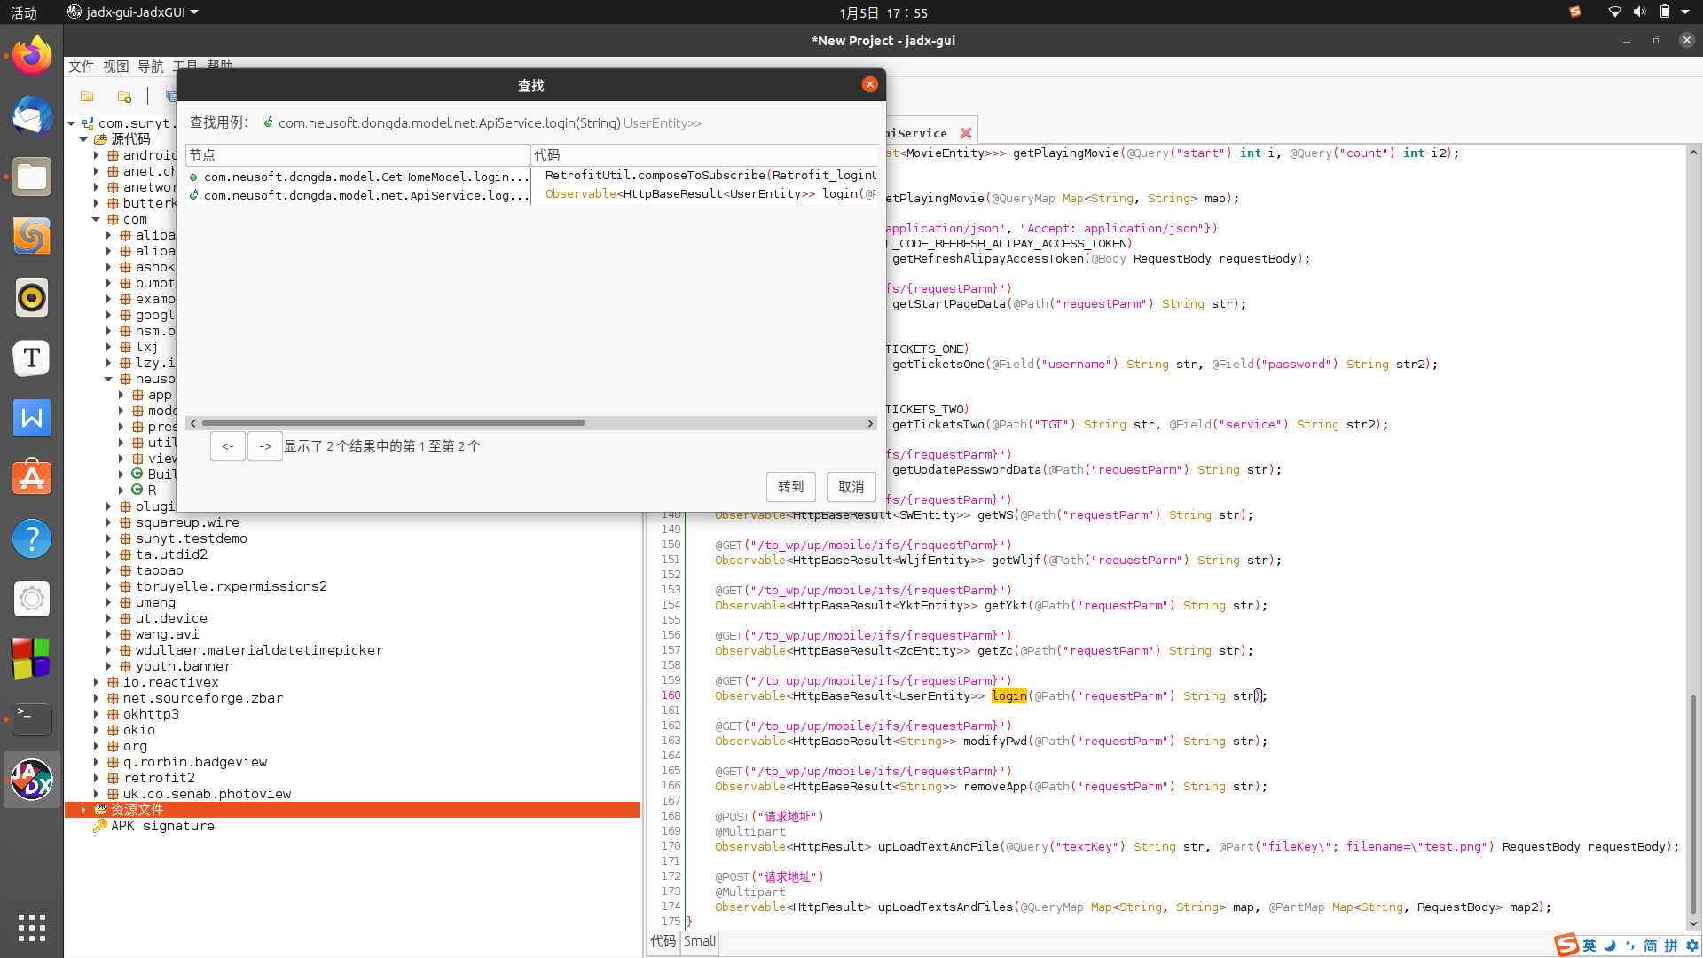Switch to the Smali bottom tab

700,941
